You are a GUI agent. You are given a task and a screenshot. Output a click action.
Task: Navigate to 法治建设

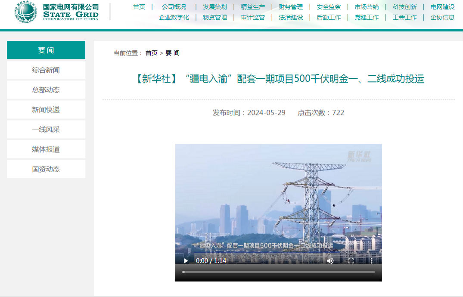(291, 17)
